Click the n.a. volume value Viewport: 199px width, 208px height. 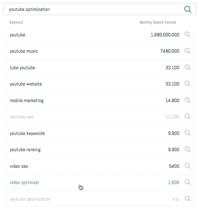coord(176,199)
